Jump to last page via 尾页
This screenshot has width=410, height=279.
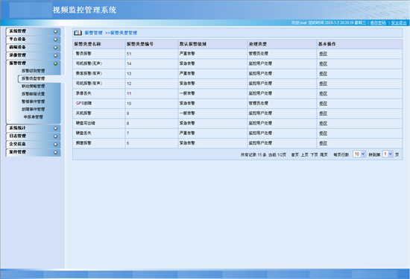pyautogui.click(x=324, y=155)
